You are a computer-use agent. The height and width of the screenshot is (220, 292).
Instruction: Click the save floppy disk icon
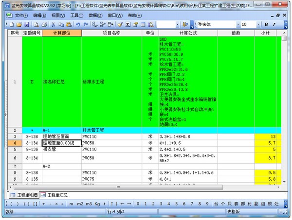coord(27,24)
